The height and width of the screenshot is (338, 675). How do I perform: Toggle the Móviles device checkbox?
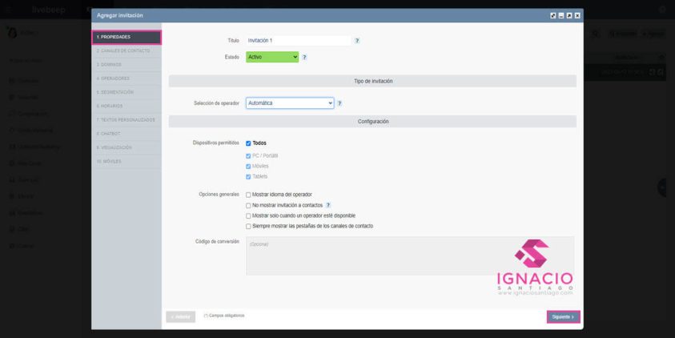(x=248, y=167)
